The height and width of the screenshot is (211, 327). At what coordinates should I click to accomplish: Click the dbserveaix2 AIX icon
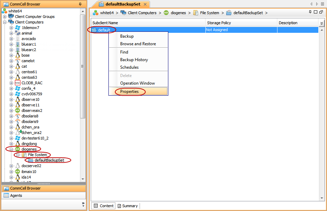point(18,111)
